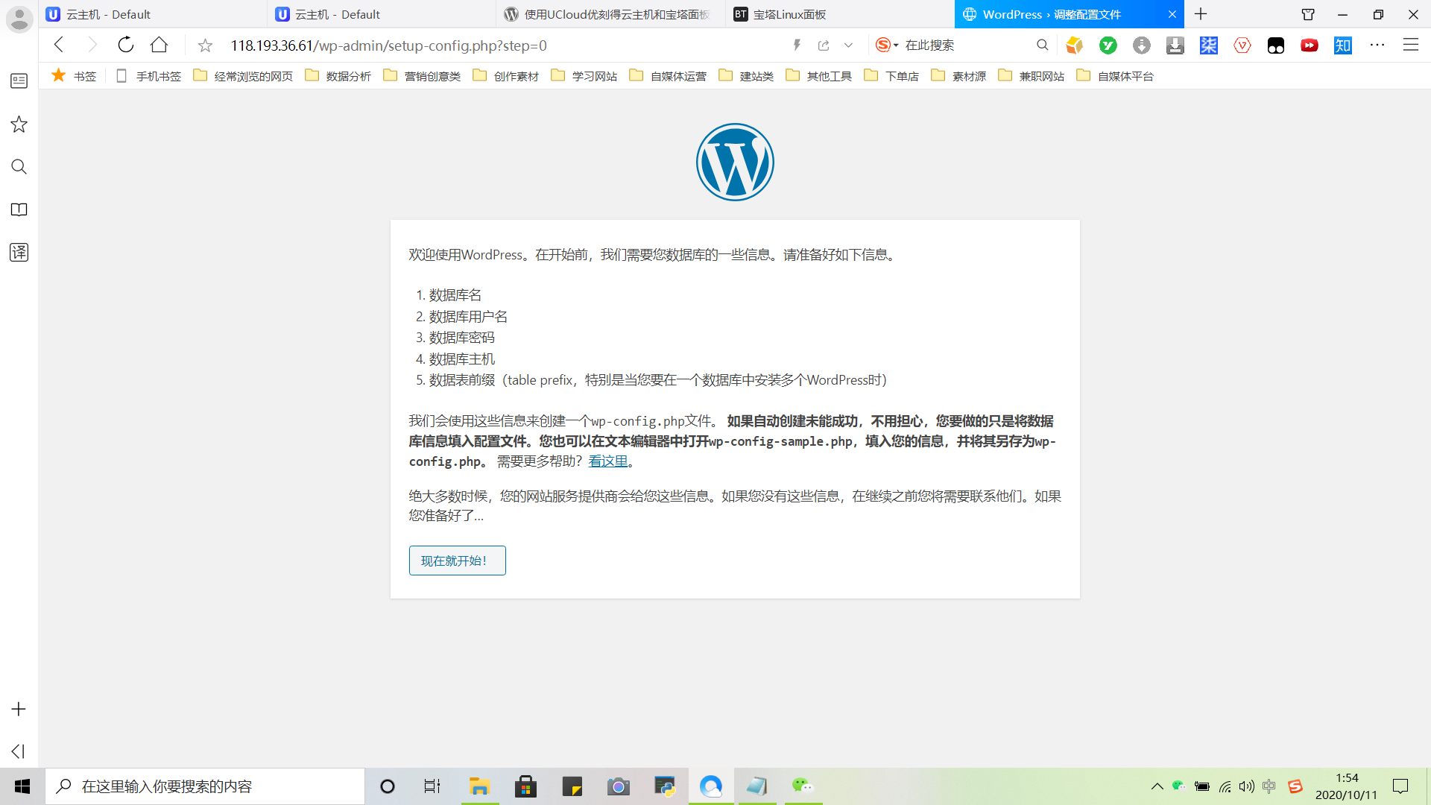
Task: Open the browser hamburger main menu
Action: coord(1411,45)
